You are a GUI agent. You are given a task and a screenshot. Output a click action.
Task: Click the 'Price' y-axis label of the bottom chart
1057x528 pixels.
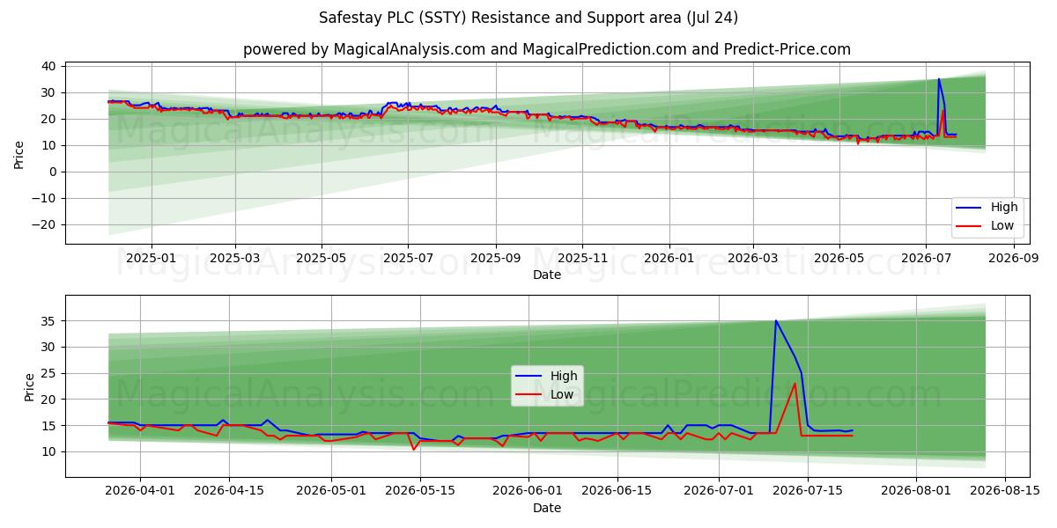[x=31, y=387]
